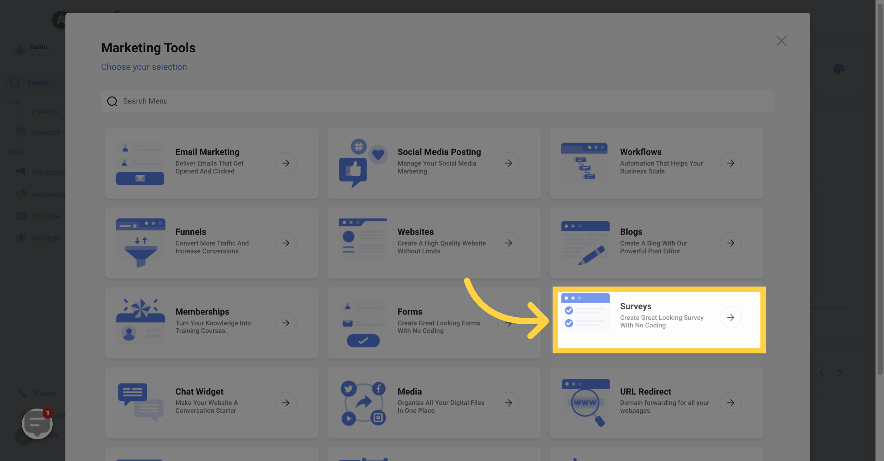The width and height of the screenshot is (884, 461).
Task: Click the previous page chevron in background
Action: (x=821, y=373)
